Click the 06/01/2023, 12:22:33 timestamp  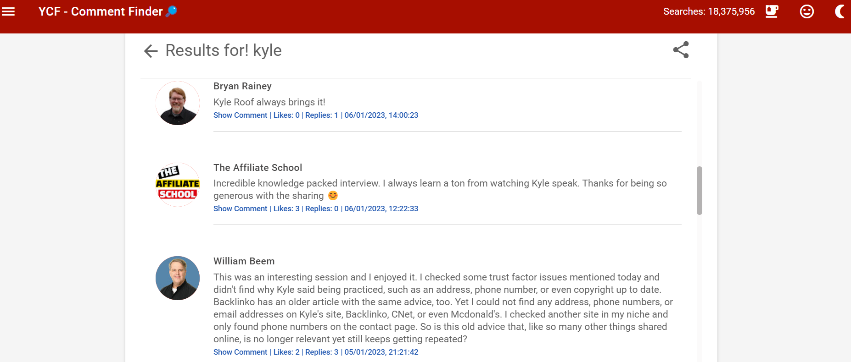click(381, 209)
